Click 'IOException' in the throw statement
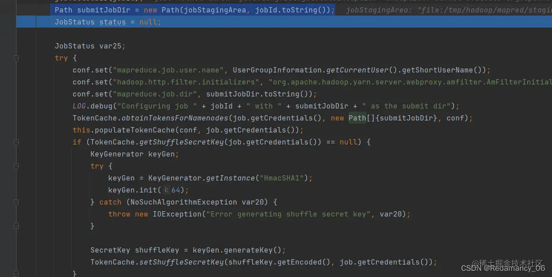Image resolution: width=552 pixels, height=277 pixels. pos(177,214)
